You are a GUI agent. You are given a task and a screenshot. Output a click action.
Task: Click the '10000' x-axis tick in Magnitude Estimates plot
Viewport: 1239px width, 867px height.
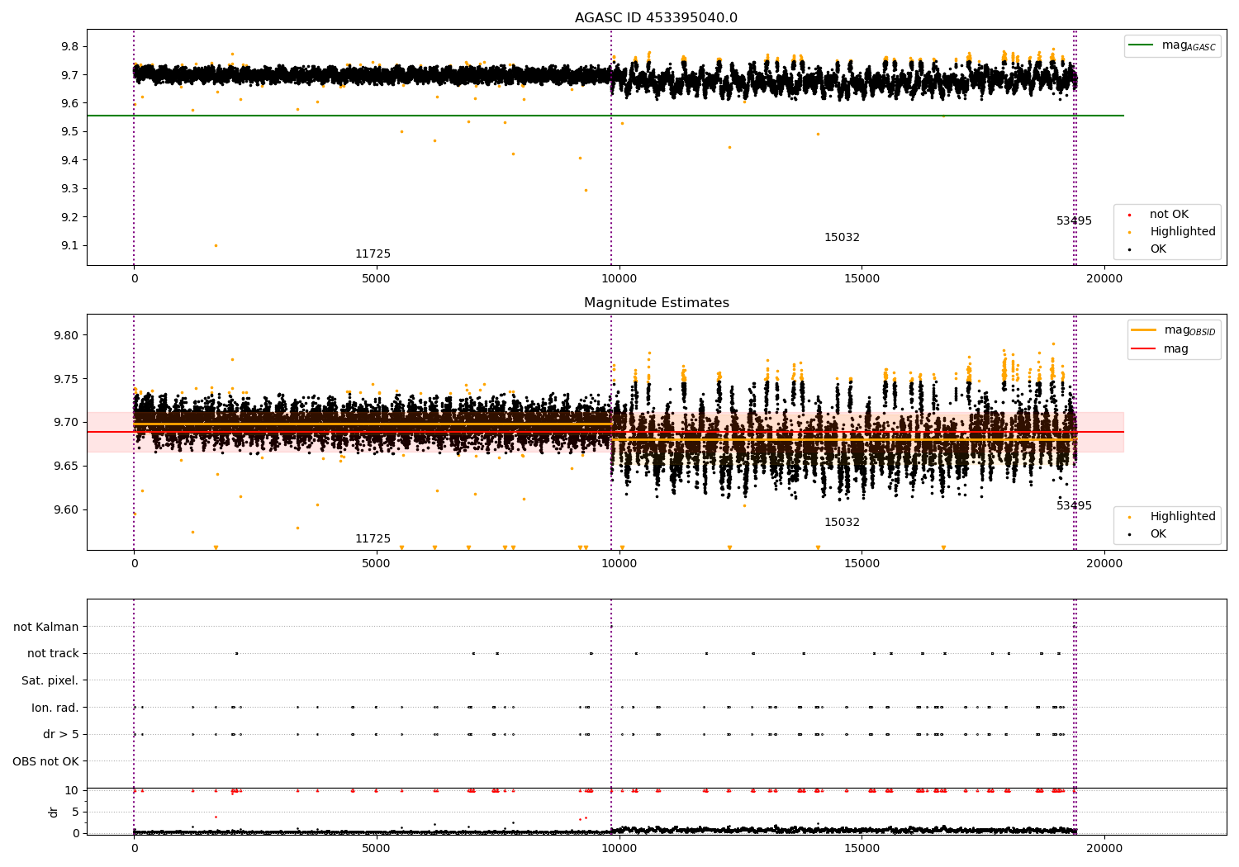tap(619, 564)
